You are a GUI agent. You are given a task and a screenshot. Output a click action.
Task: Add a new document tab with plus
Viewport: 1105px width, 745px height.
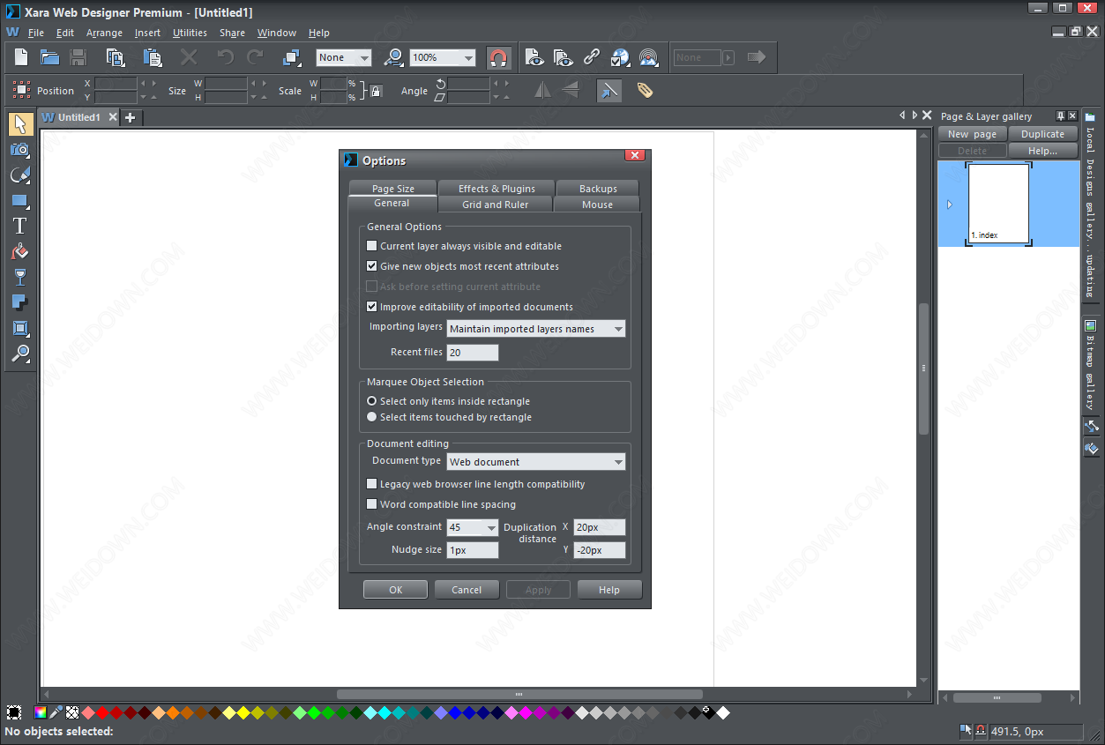click(130, 117)
